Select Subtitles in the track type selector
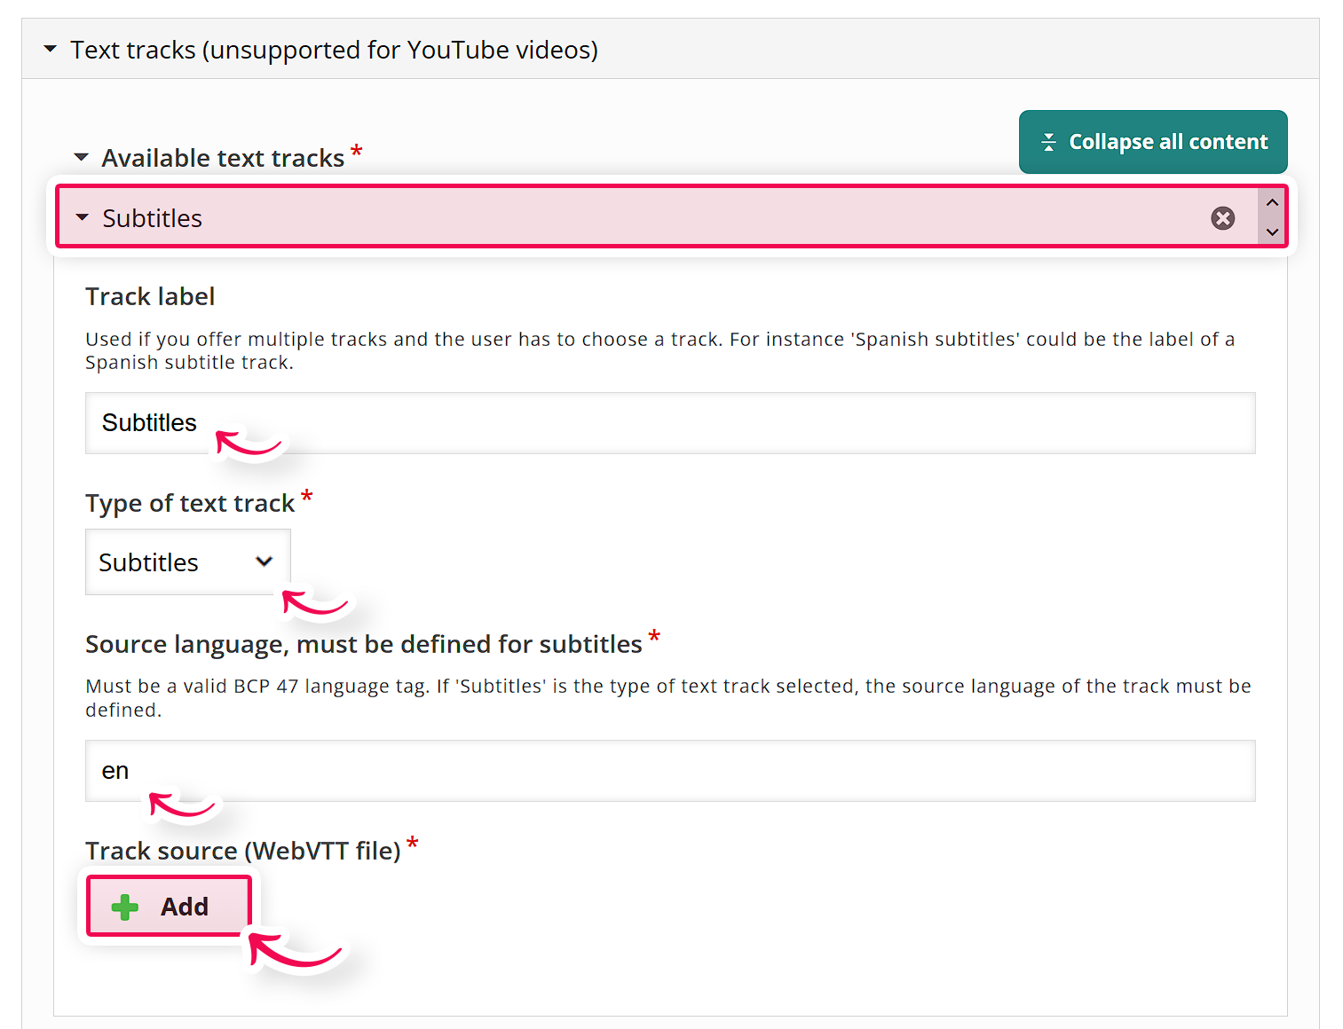 [187, 562]
